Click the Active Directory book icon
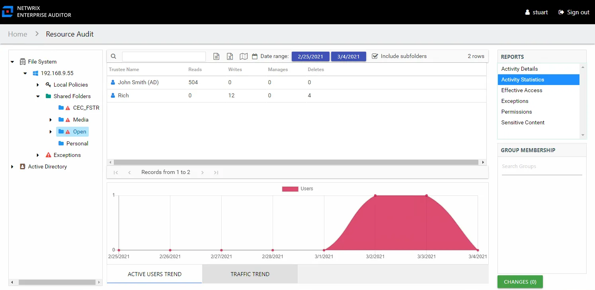This screenshot has height=290, width=595. click(23, 166)
